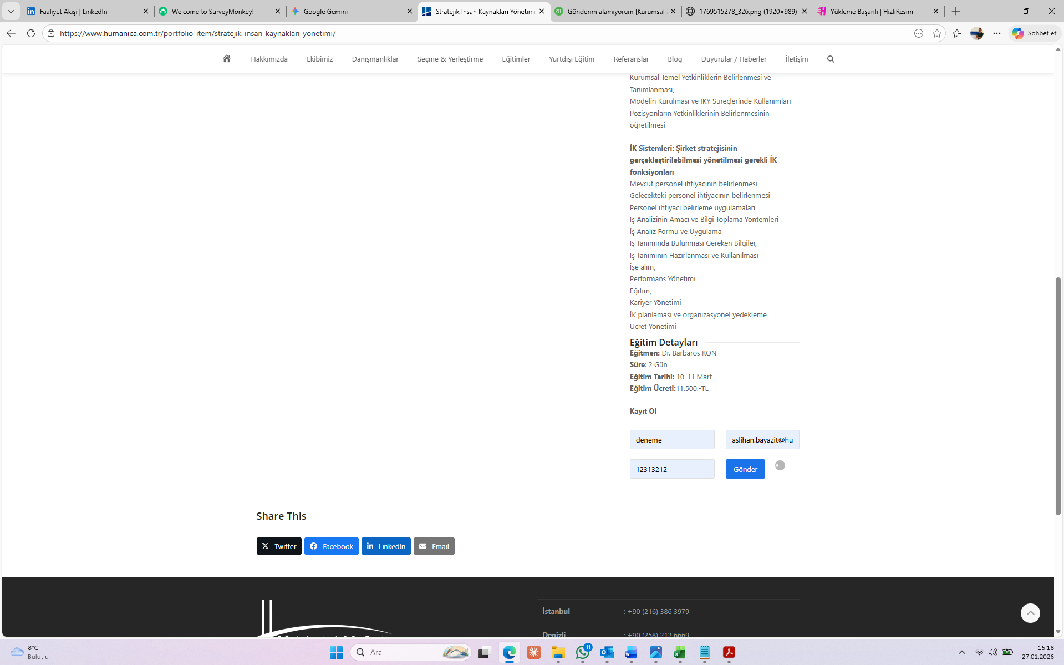1064x665 pixels.
Task: Refresh the current page
Action: click(31, 33)
